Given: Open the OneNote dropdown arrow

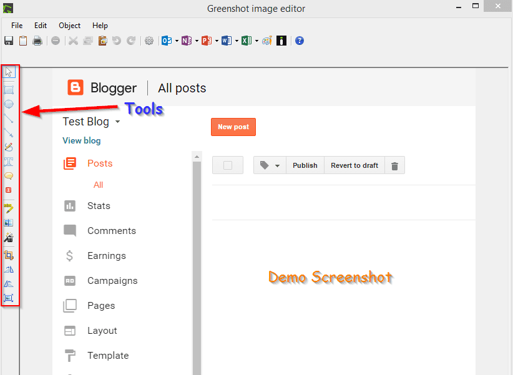Looking at the screenshot, I should (x=197, y=41).
